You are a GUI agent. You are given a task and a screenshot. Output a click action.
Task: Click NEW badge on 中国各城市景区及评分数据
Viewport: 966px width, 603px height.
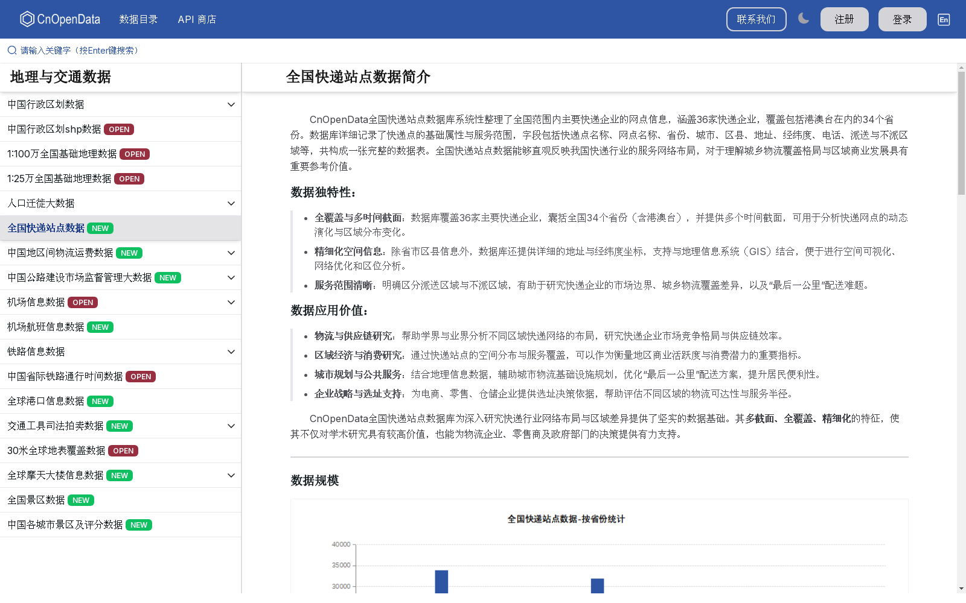pos(139,525)
